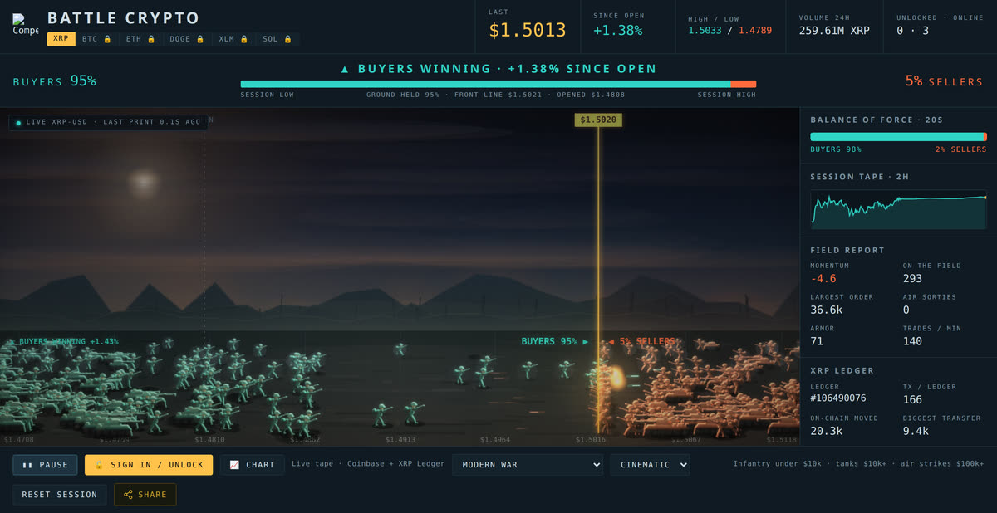This screenshot has height=513, width=997.
Task: Click the Battle Crypto logo image
Action: (26, 25)
